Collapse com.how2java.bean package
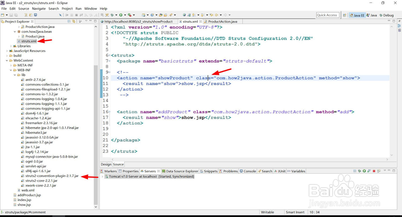The width and height of the screenshot is (402, 217). point(15,32)
